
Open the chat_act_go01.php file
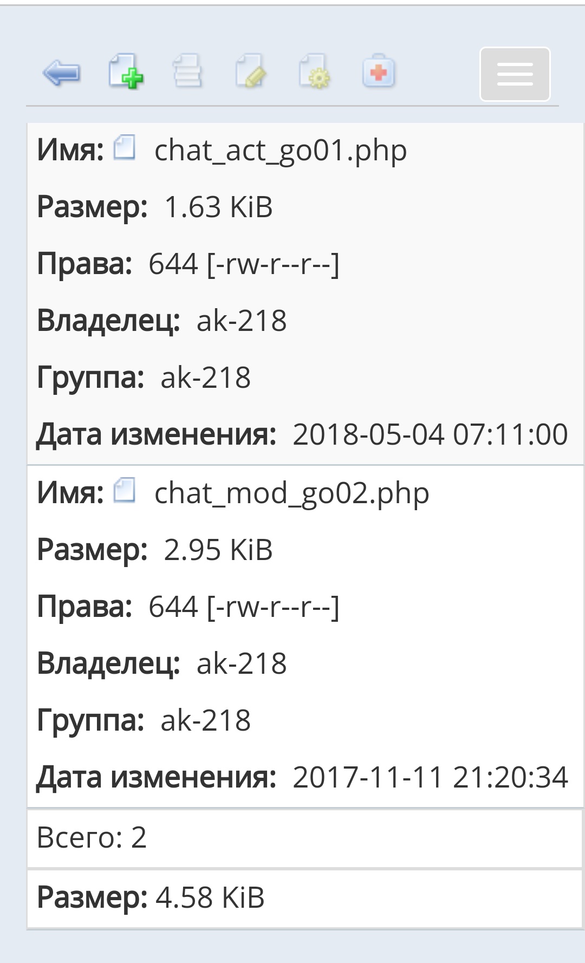[x=281, y=151]
